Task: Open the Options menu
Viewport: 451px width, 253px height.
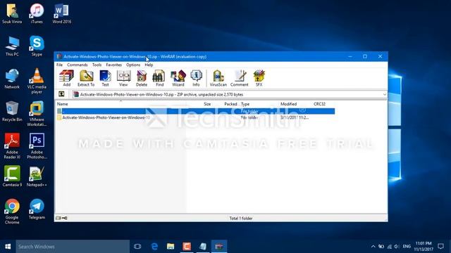Action: tap(133, 65)
